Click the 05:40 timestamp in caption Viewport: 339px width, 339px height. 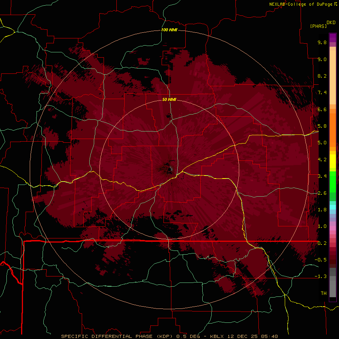tap(269, 336)
